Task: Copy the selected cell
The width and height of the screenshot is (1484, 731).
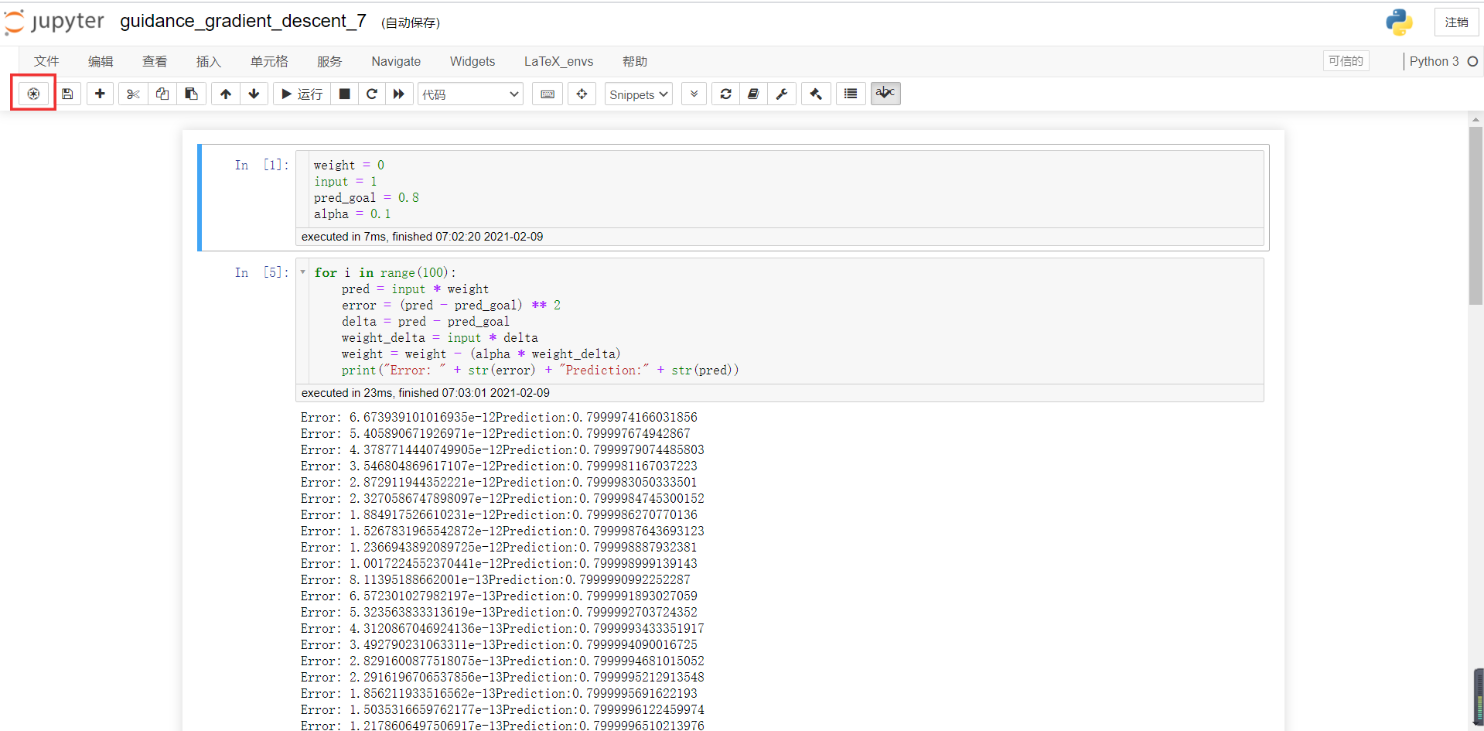Action: (162, 94)
